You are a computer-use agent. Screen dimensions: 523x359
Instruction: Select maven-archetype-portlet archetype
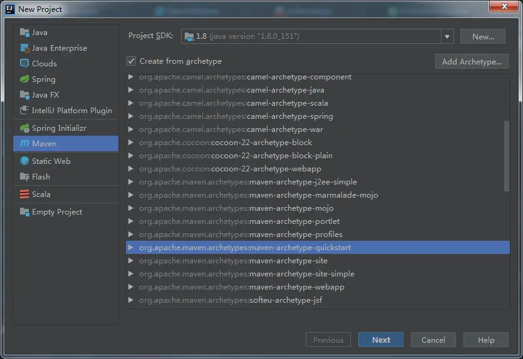coord(318,221)
